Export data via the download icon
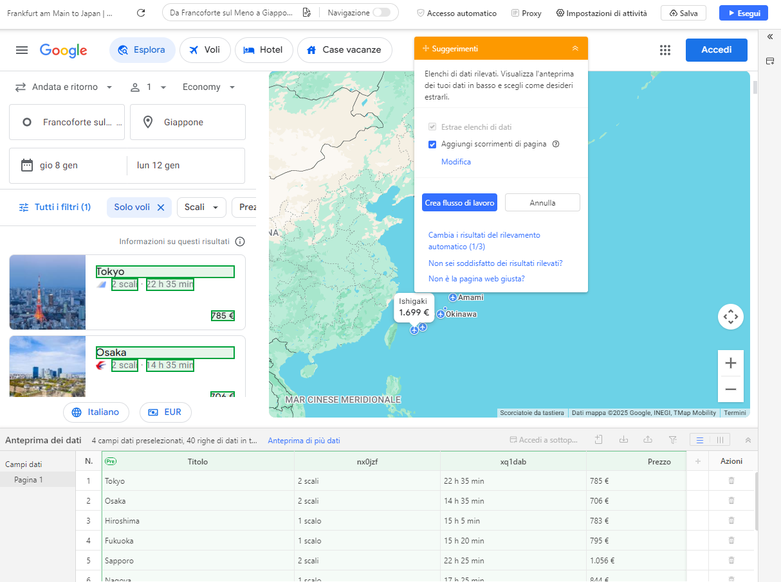Image resolution: width=781 pixels, height=582 pixels. pos(623,439)
